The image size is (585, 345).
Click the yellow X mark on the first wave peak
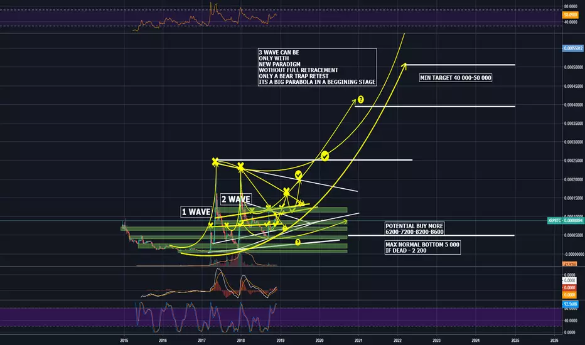215,162
